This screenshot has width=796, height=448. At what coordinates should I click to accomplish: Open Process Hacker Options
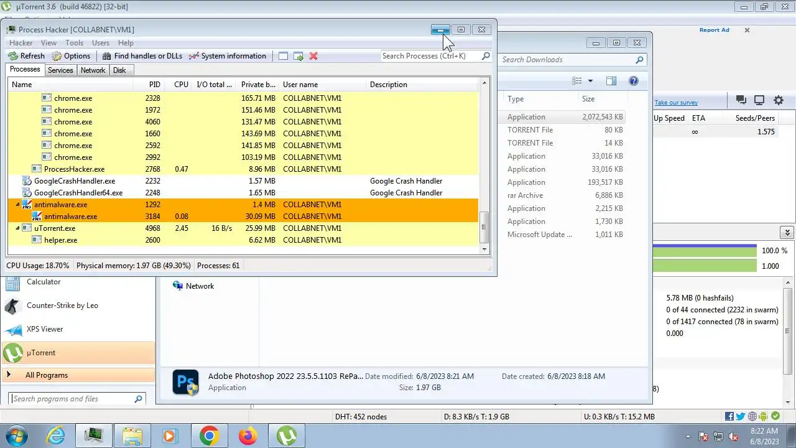pyautogui.click(x=71, y=56)
